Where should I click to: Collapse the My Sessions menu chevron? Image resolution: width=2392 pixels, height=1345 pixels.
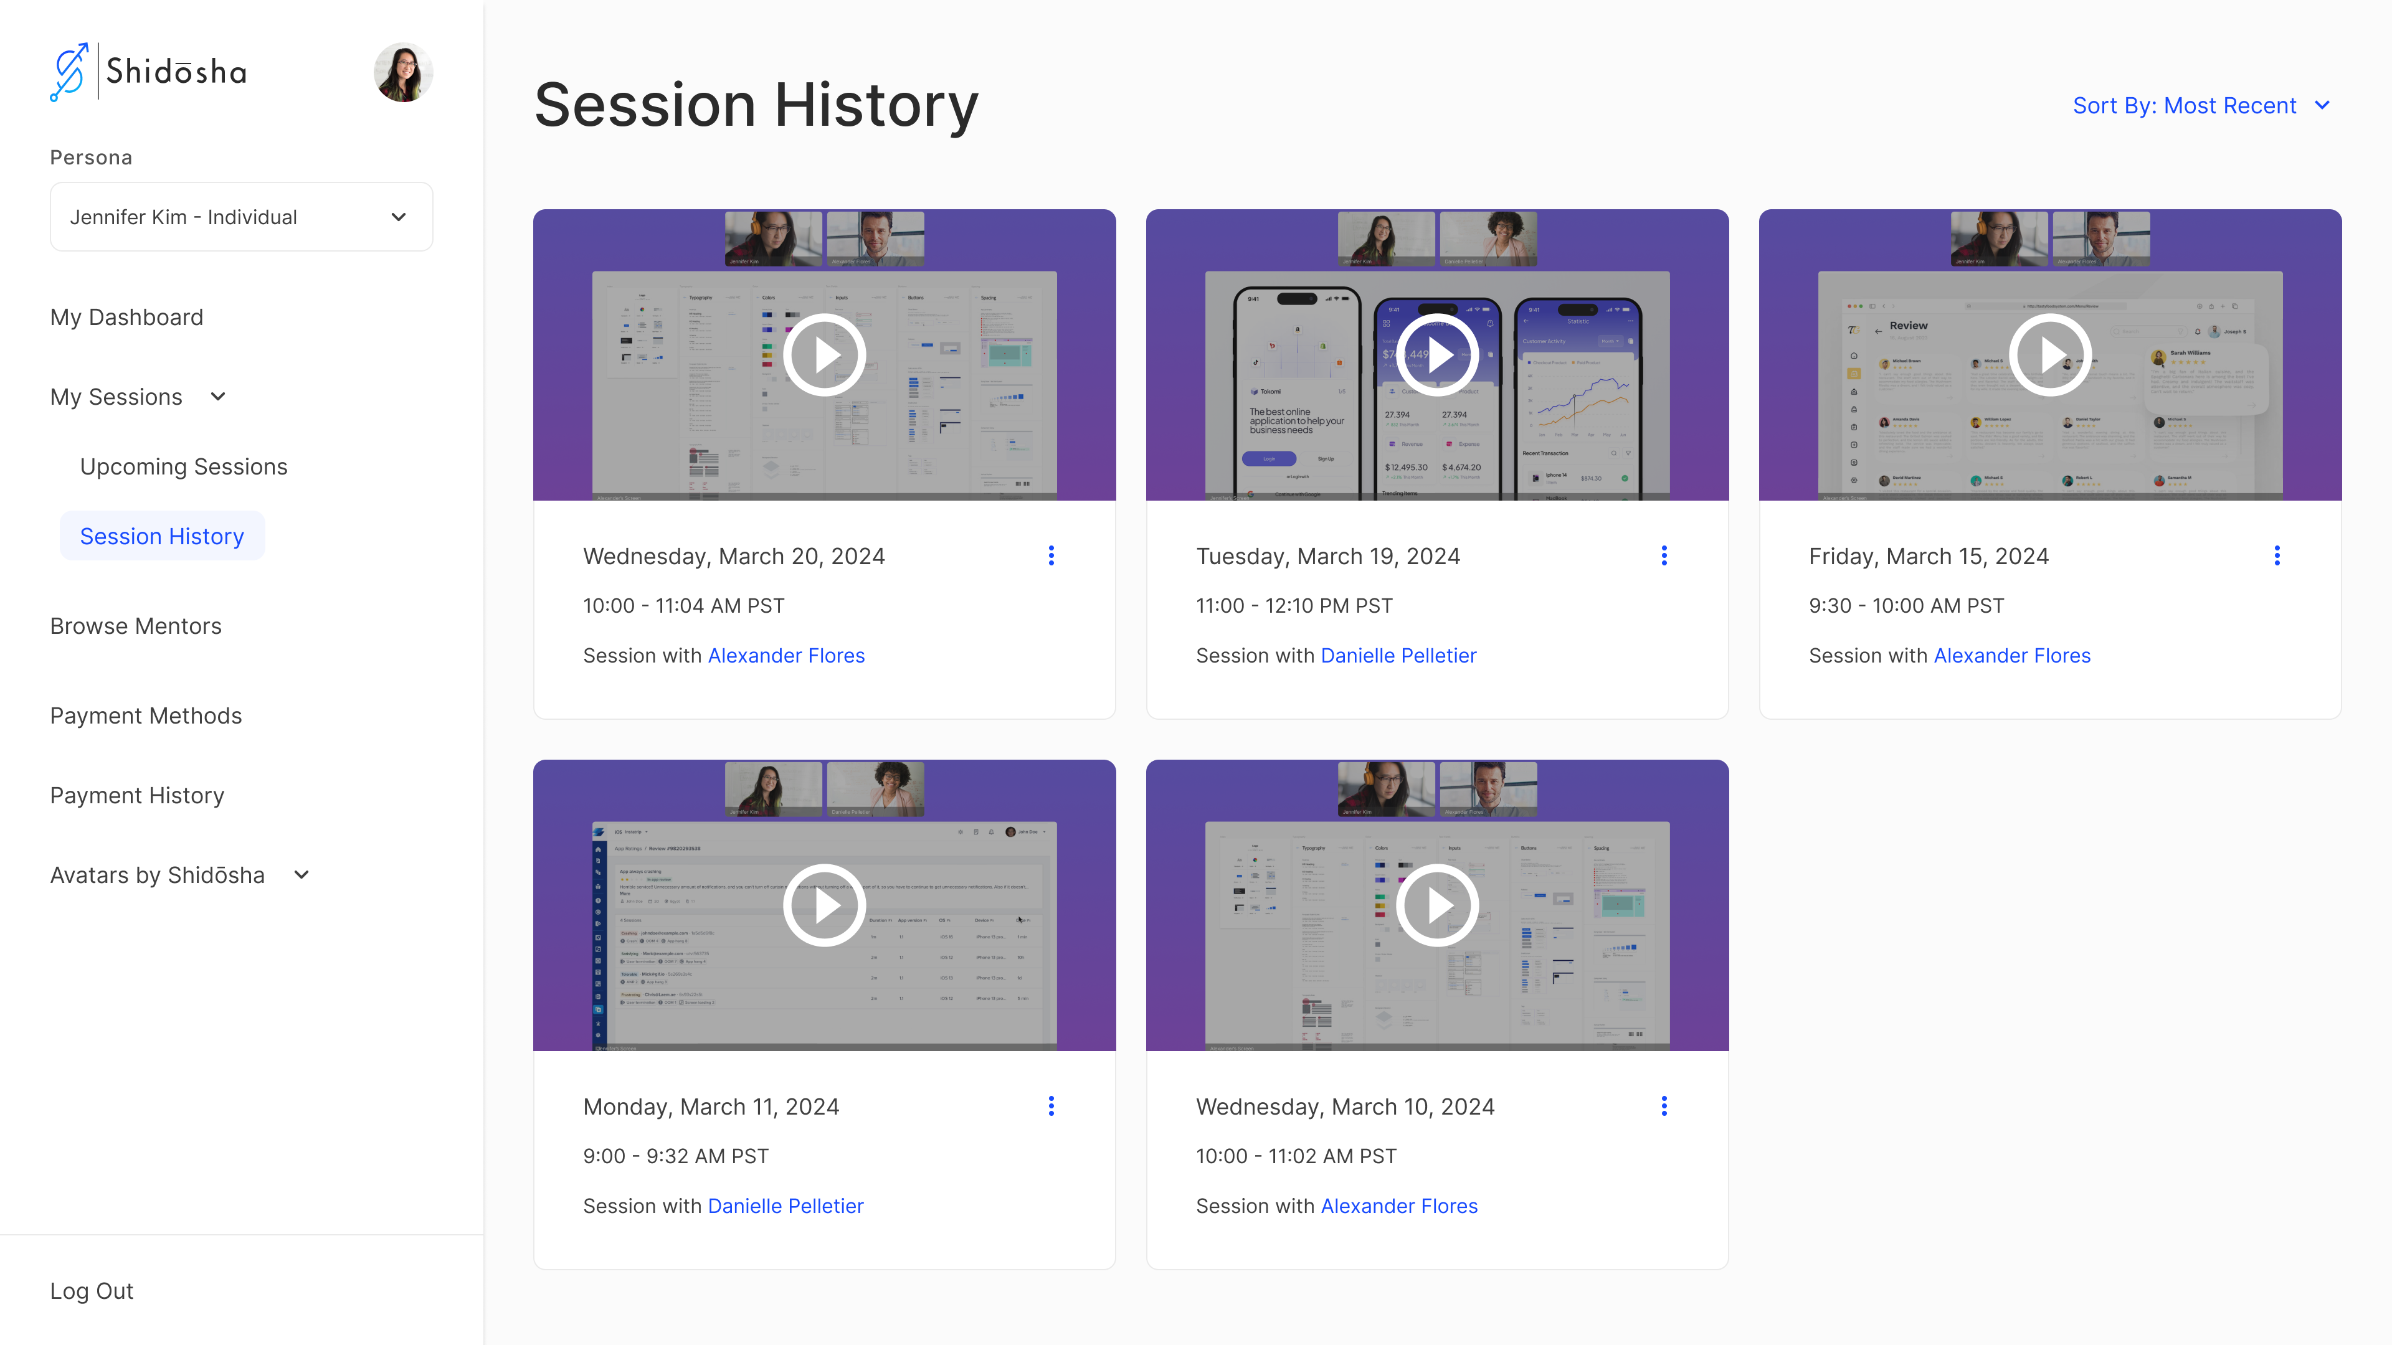(218, 397)
